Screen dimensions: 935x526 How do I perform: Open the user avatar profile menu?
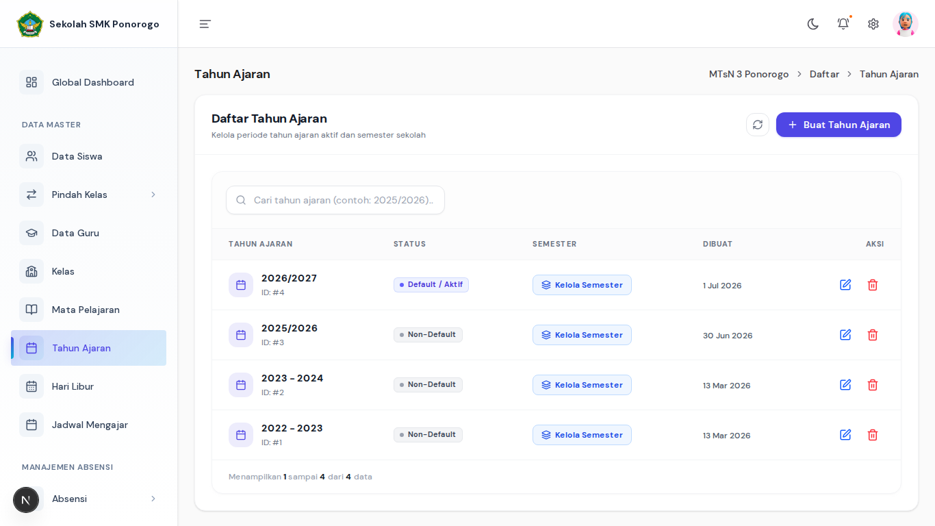tap(906, 24)
